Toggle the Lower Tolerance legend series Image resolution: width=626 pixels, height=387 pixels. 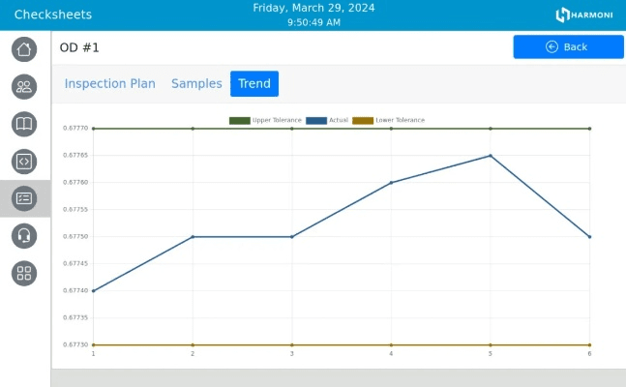[x=388, y=121]
